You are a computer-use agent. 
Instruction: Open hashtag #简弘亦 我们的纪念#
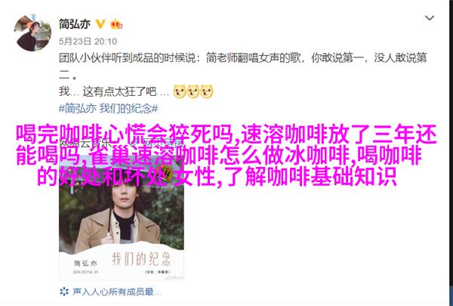[109, 109]
